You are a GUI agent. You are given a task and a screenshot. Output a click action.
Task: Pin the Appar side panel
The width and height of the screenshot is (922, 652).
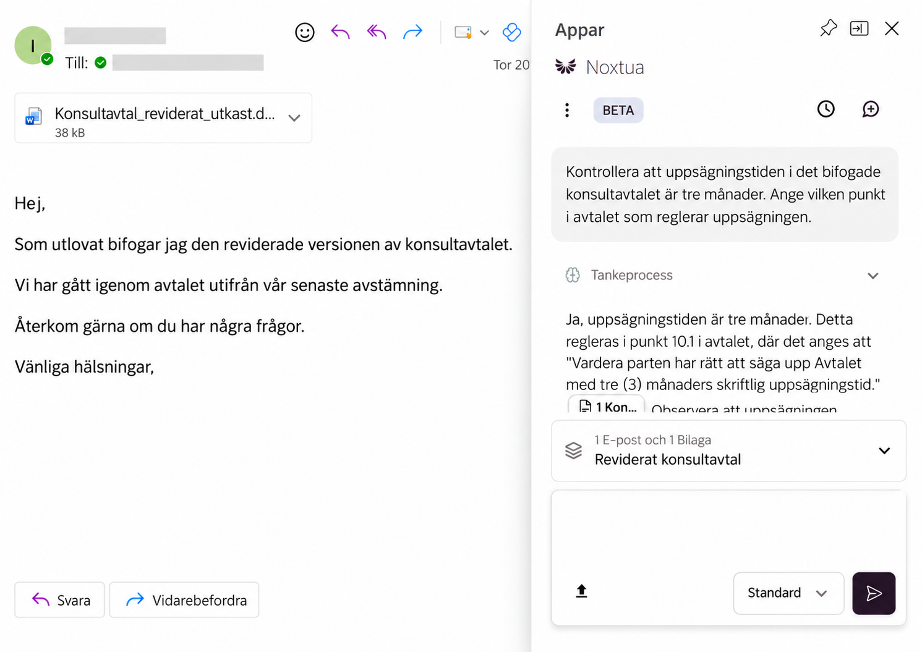coord(829,28)
